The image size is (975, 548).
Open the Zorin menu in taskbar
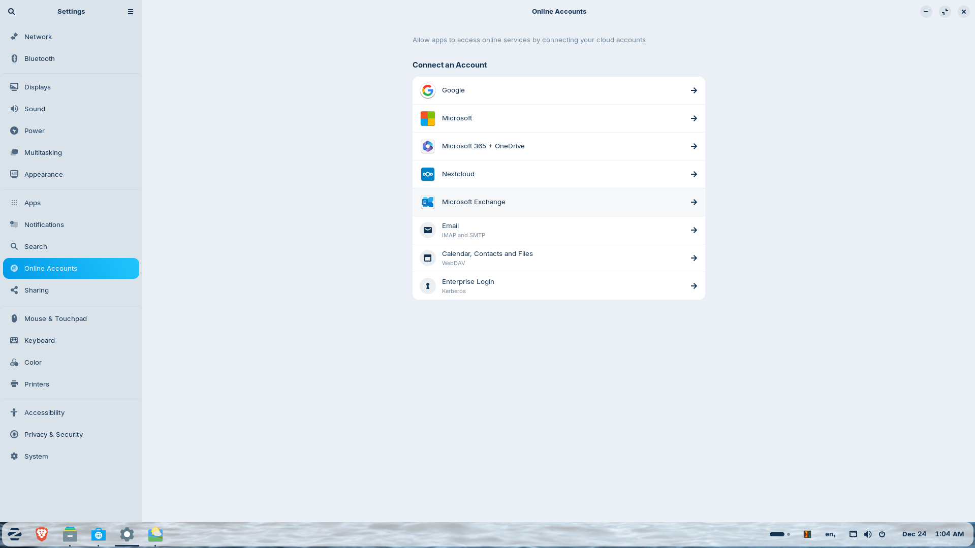click(x=14, y=534)
